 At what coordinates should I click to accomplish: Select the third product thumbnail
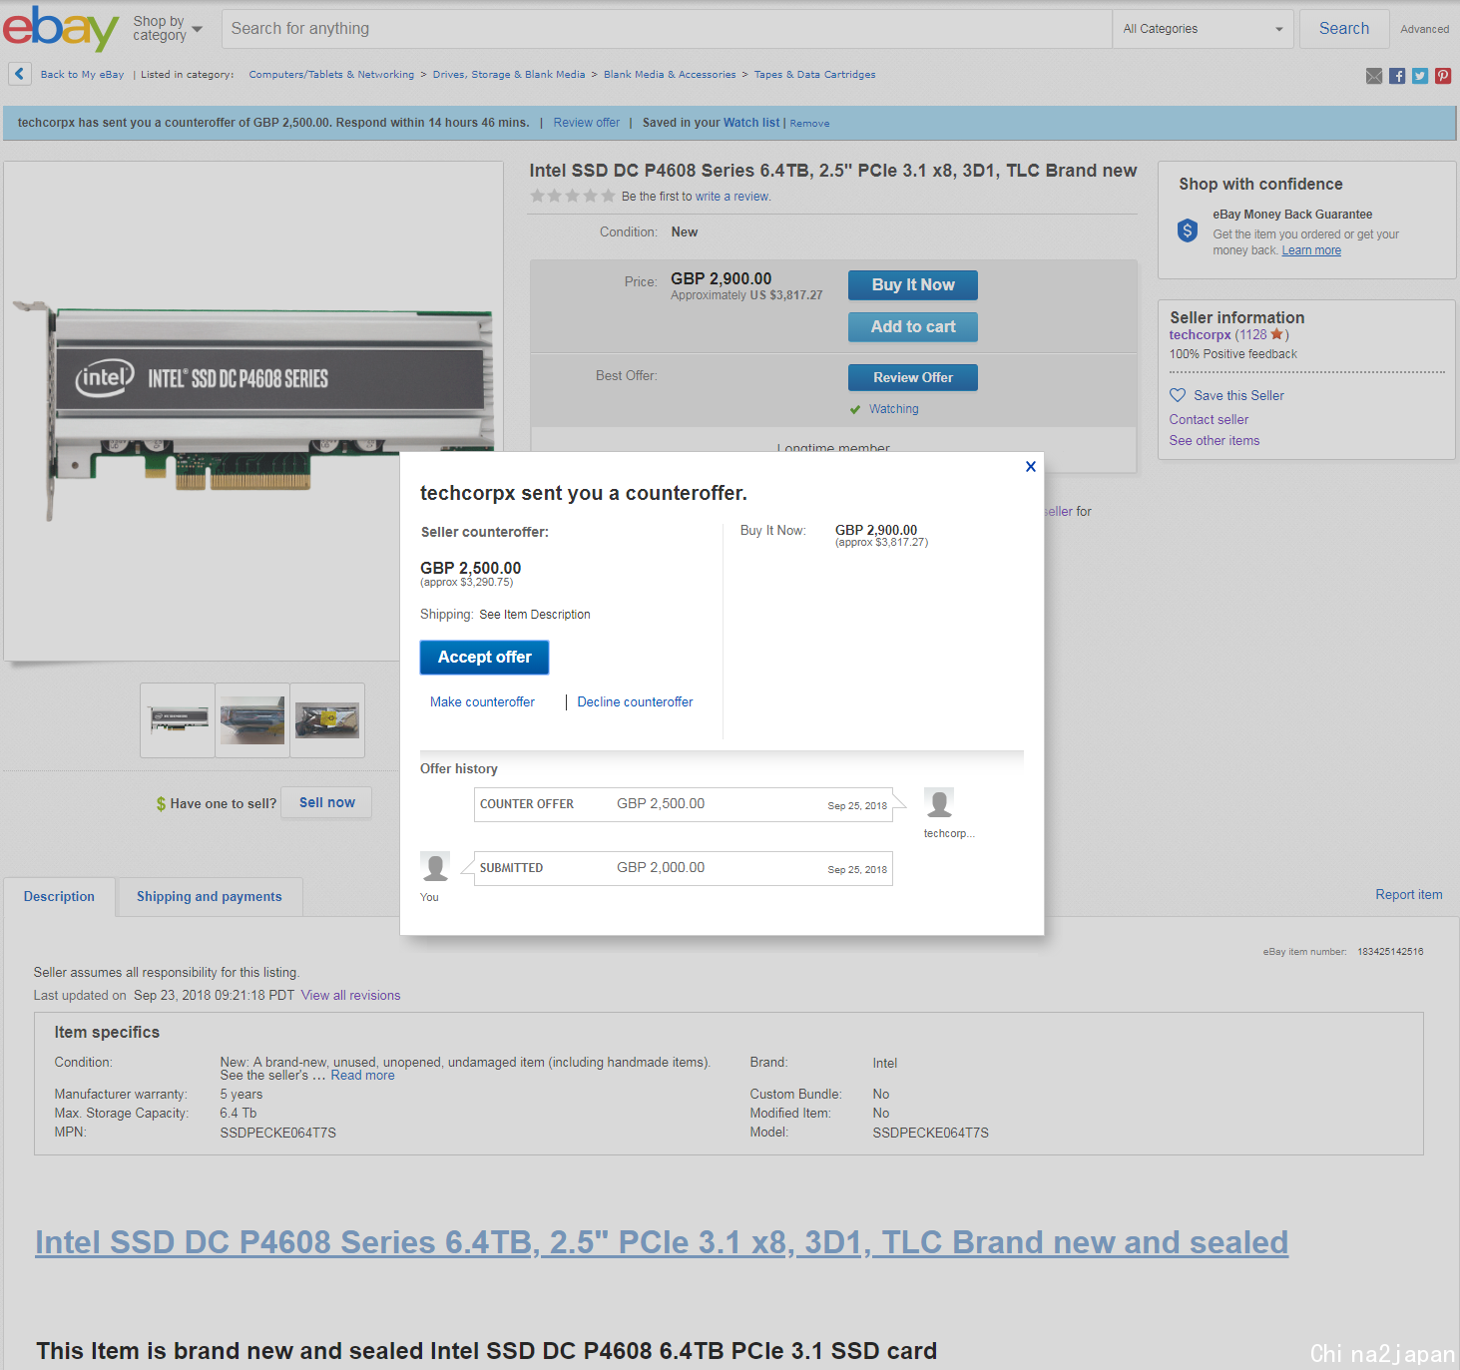pyautogui.click(x=327, y=719)
